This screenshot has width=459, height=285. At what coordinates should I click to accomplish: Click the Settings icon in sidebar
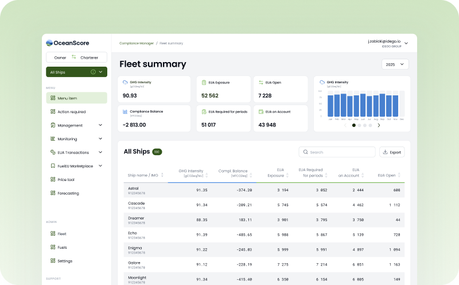coord(53,261)
